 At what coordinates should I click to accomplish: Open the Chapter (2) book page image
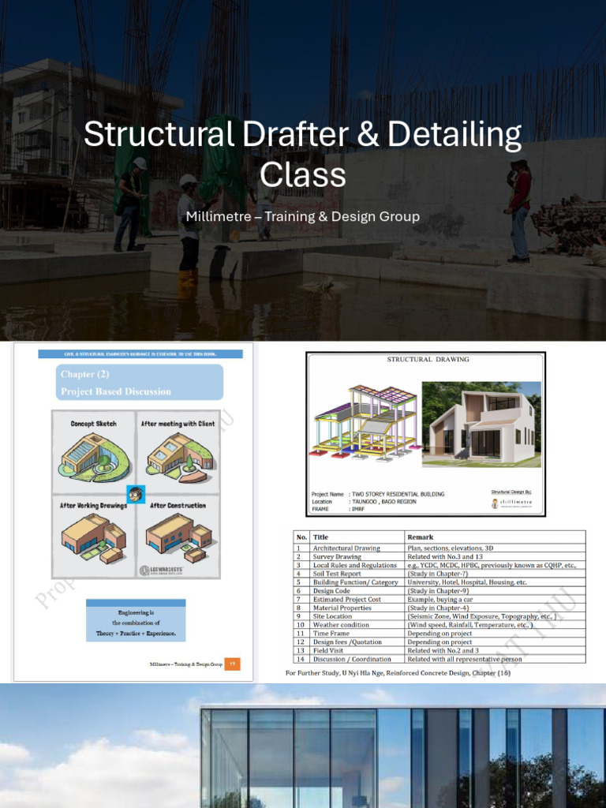coord(133,511)
